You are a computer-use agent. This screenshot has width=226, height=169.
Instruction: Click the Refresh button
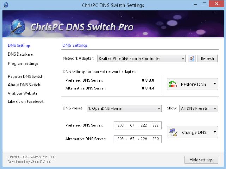207,58
